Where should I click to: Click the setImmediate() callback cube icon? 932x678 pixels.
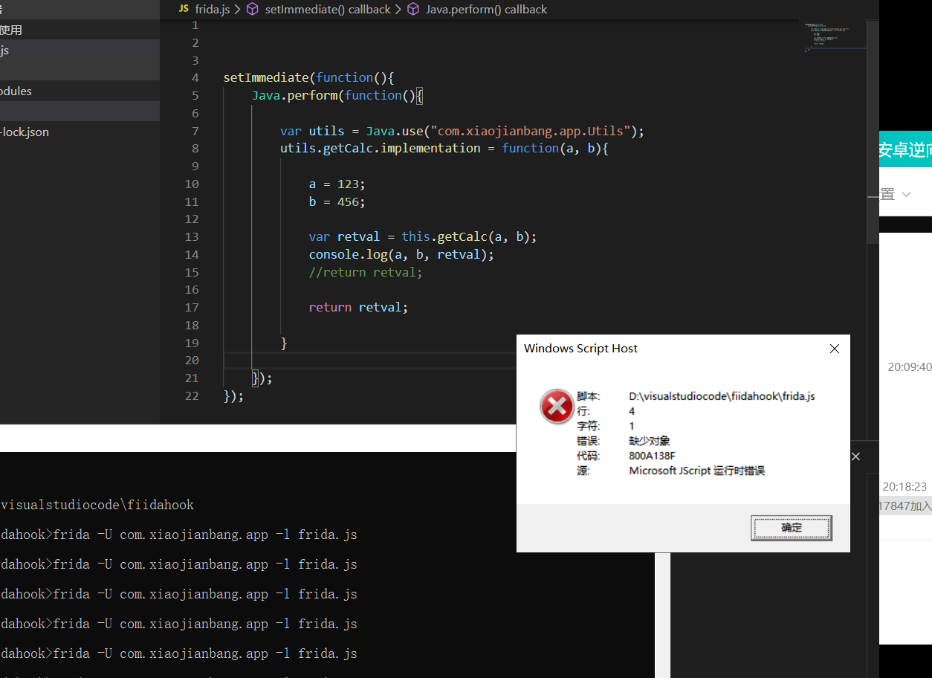253,9
